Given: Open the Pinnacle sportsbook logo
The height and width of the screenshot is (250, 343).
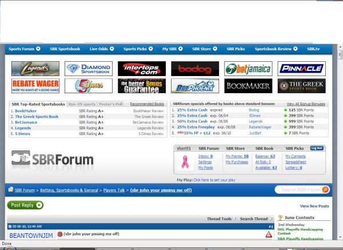Looking at the screenshot, I should click(301, 69).
